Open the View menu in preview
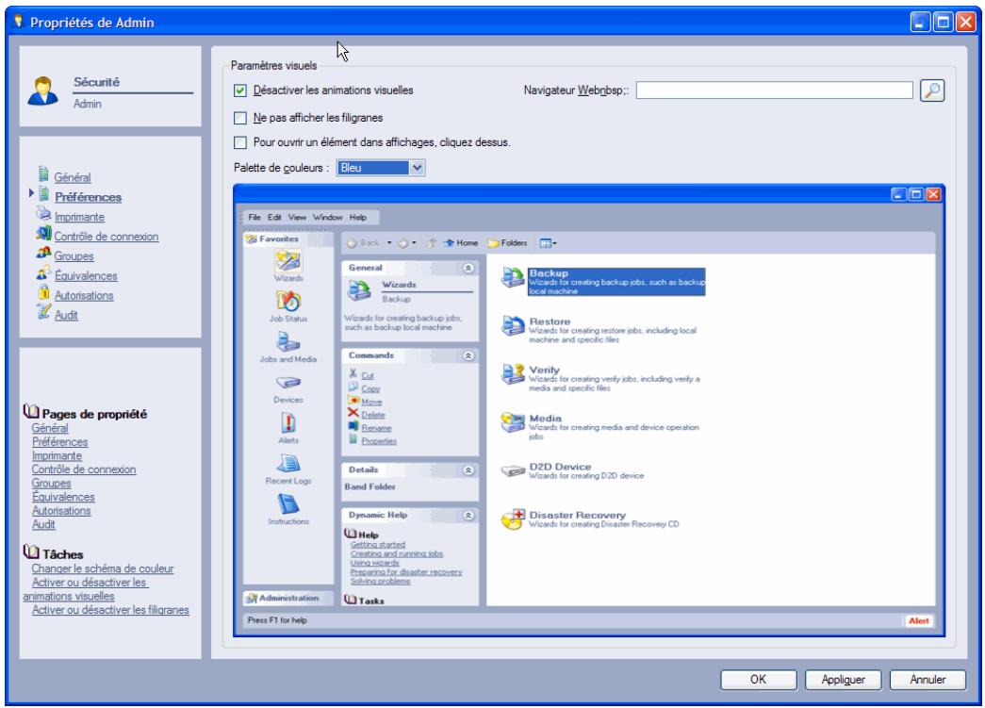This screenshot has height=708, width=985. 297,218
